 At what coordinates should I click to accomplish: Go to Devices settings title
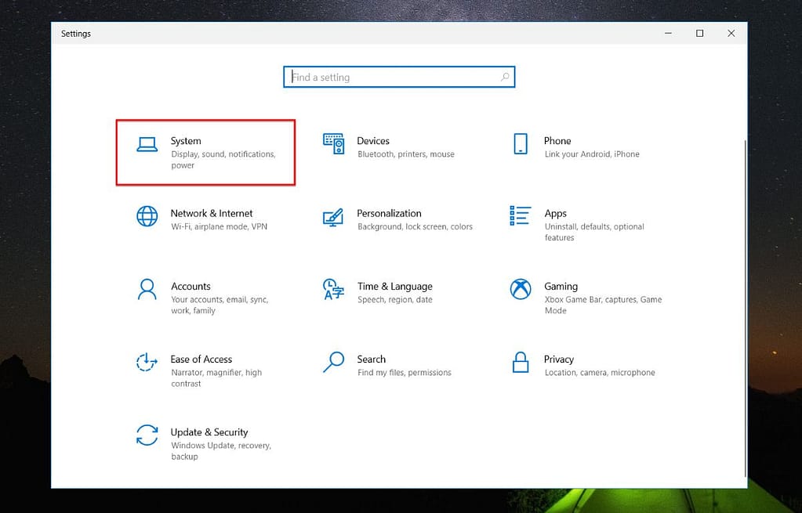tap(373, 140)
